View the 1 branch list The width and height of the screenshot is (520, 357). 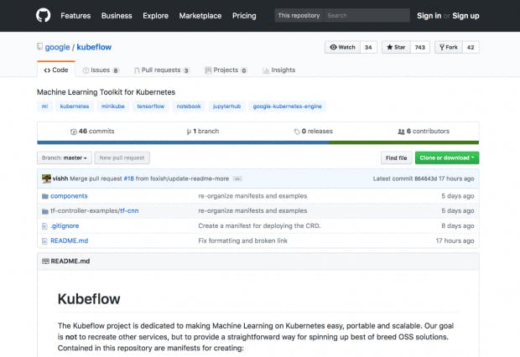point(203,132)
